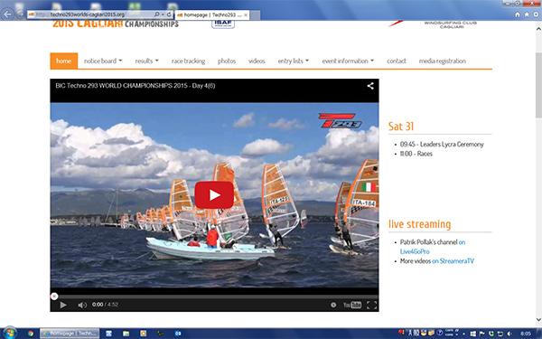Open the video on YouTube via its logo

pyautogui.click(x=352, y=305)
